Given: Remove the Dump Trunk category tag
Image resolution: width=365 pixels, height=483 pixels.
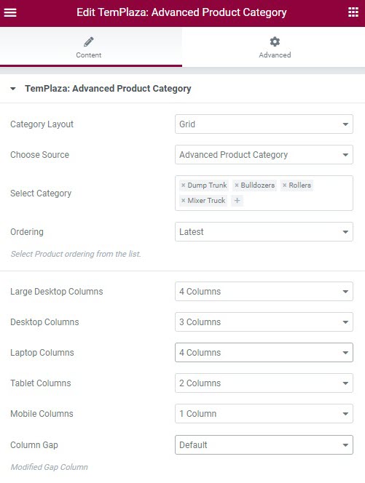Looking at the screenshot, I should 184,185.
